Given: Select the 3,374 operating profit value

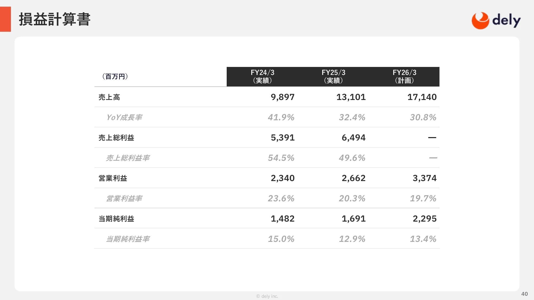Looking at the screenshot, I should [425, 178].
